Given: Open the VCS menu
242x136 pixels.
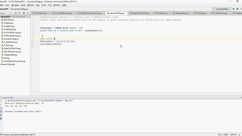Looking at the screenshot, I should (x=50, y=5).
